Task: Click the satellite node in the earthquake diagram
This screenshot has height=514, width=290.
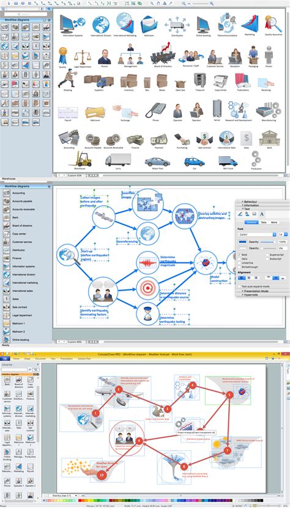Action: 103,217
